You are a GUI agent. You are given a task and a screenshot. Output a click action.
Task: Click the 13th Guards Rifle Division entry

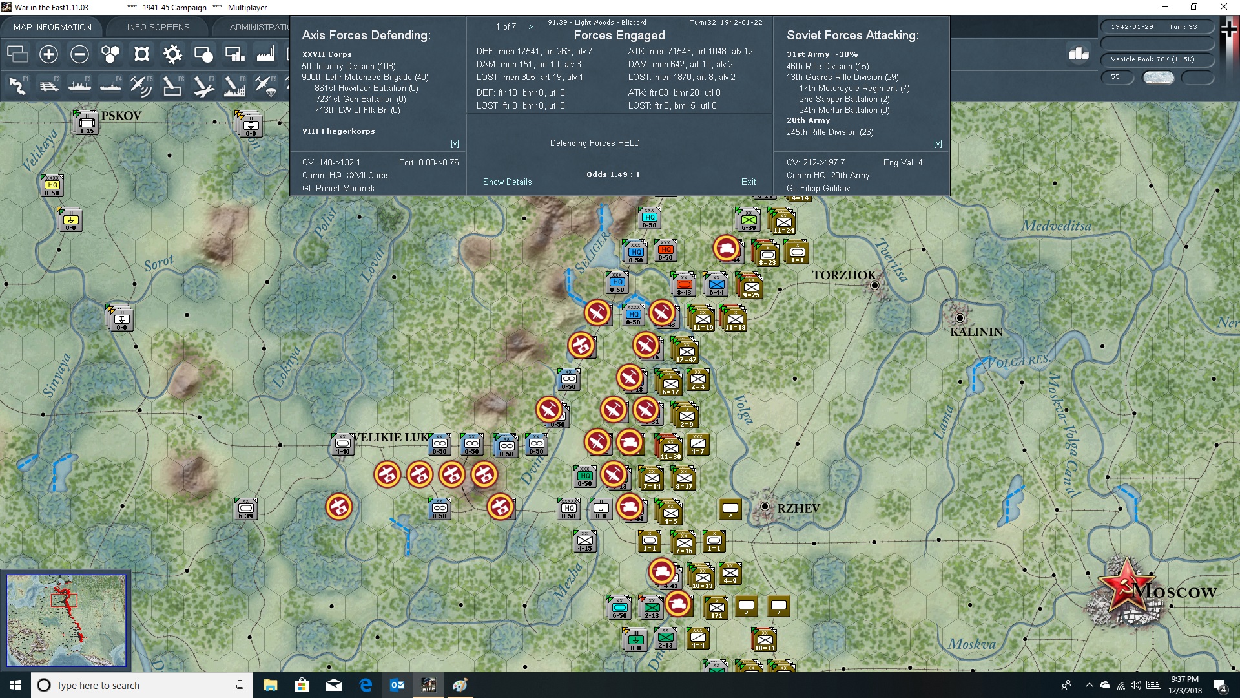tap(842, 77)
